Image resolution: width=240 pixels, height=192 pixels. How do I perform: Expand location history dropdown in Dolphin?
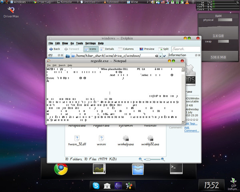pos(160,56)
